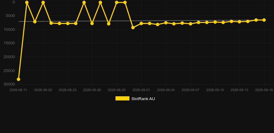Select the data point for 2026-08-25

[84, 2]
